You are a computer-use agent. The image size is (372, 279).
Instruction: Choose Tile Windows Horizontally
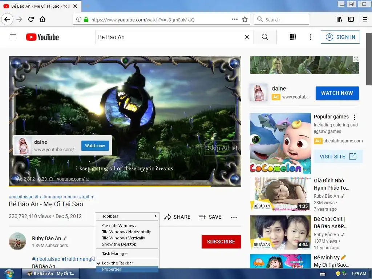tap(127, 232)
